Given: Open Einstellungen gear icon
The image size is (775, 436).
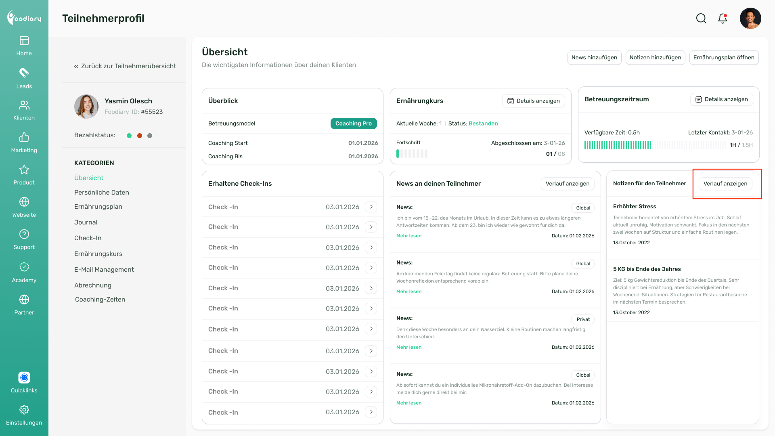Looking at the screenshot, I should pyautogui.click(x=24, y=410).
